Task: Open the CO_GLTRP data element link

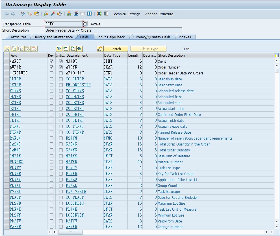Action: coord(75,79)
